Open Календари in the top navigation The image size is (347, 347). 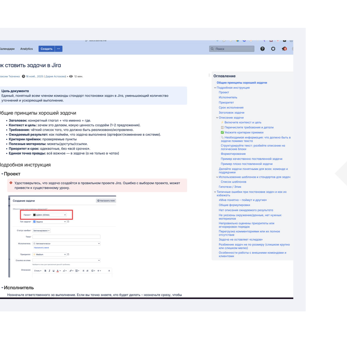tap(7, 49)
